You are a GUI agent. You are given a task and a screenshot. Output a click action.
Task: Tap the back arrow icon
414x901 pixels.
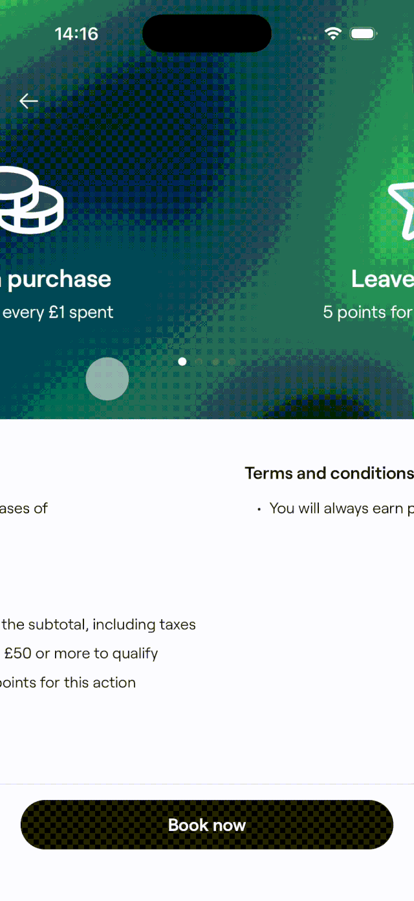pos(28,101)
